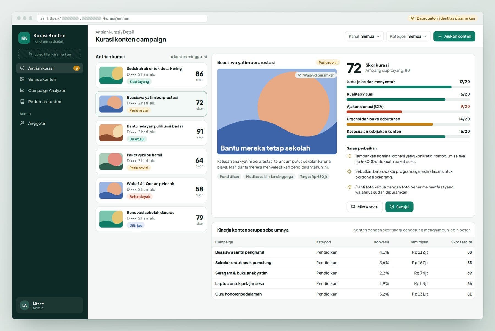Click the spark icon beside nominal donasi suggestion
The image size is (495, 331).
(349, 156)
